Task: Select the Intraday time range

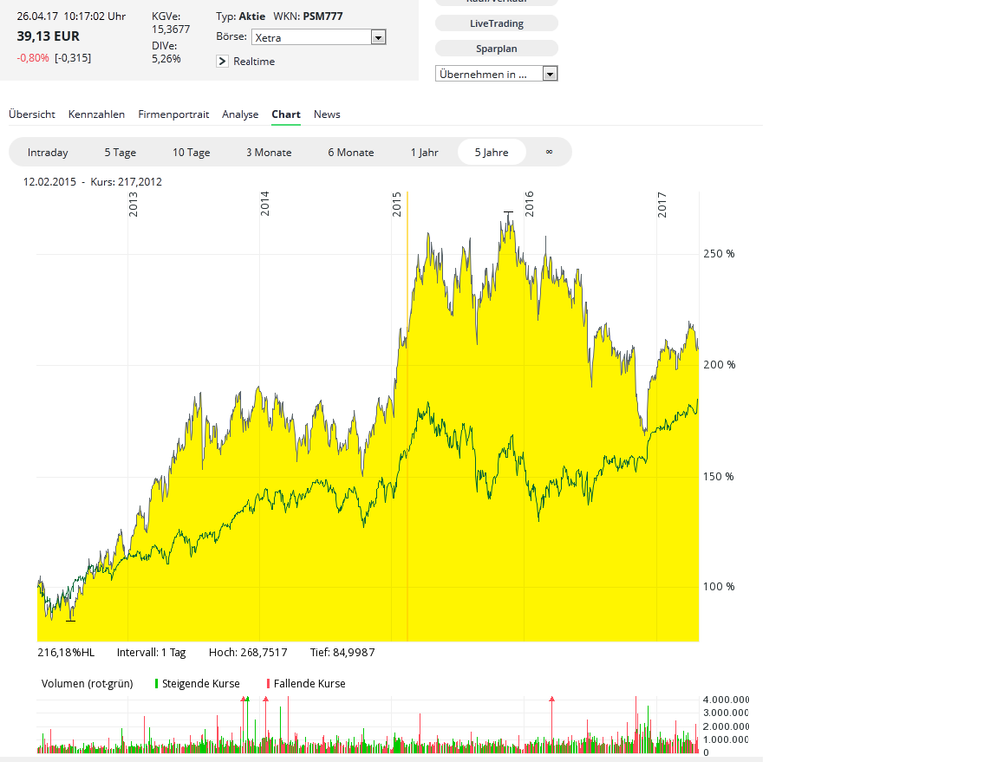Action: tap(48, 152)
